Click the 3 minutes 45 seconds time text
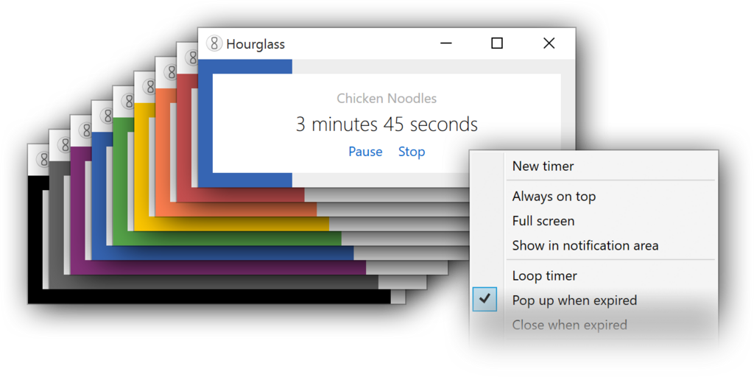 tap(387, 124)
